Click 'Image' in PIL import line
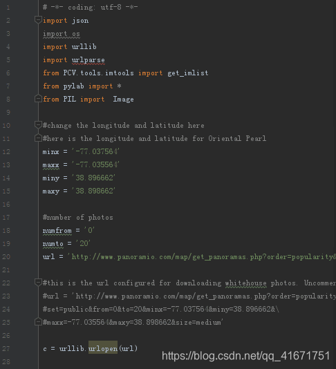This screenshot has width=336, height=369. [x=123, y=100]
